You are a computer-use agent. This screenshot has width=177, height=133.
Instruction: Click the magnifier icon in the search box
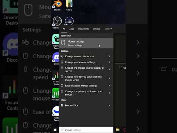pyautogui.click(x=62, y=130)
